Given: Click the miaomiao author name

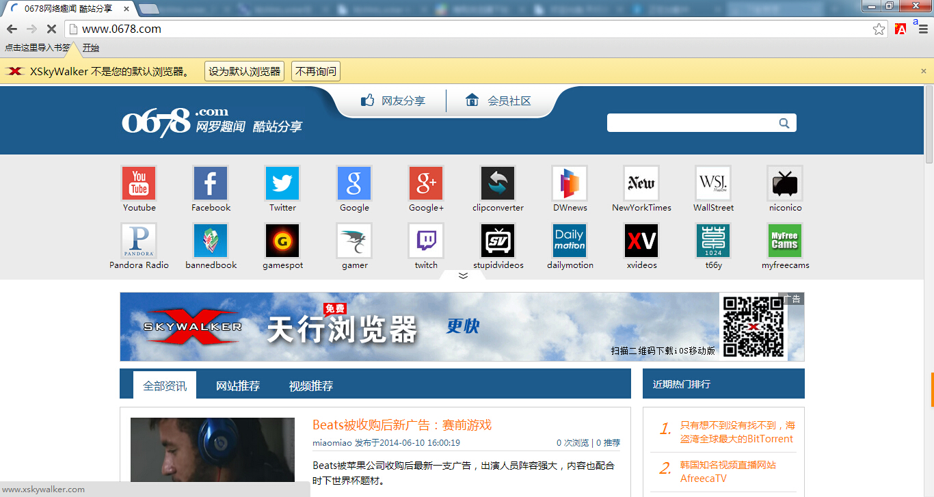Looking at the screenshot, I should click(332, 443).
